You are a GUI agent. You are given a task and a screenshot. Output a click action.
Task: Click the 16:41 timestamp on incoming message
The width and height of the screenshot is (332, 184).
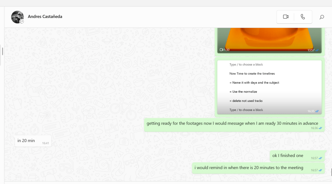tap(45, 143)
